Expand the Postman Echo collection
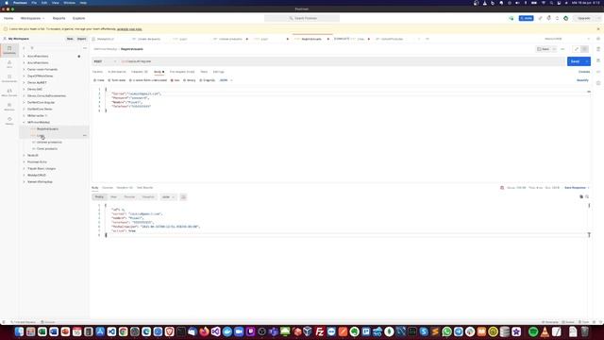 24,161
